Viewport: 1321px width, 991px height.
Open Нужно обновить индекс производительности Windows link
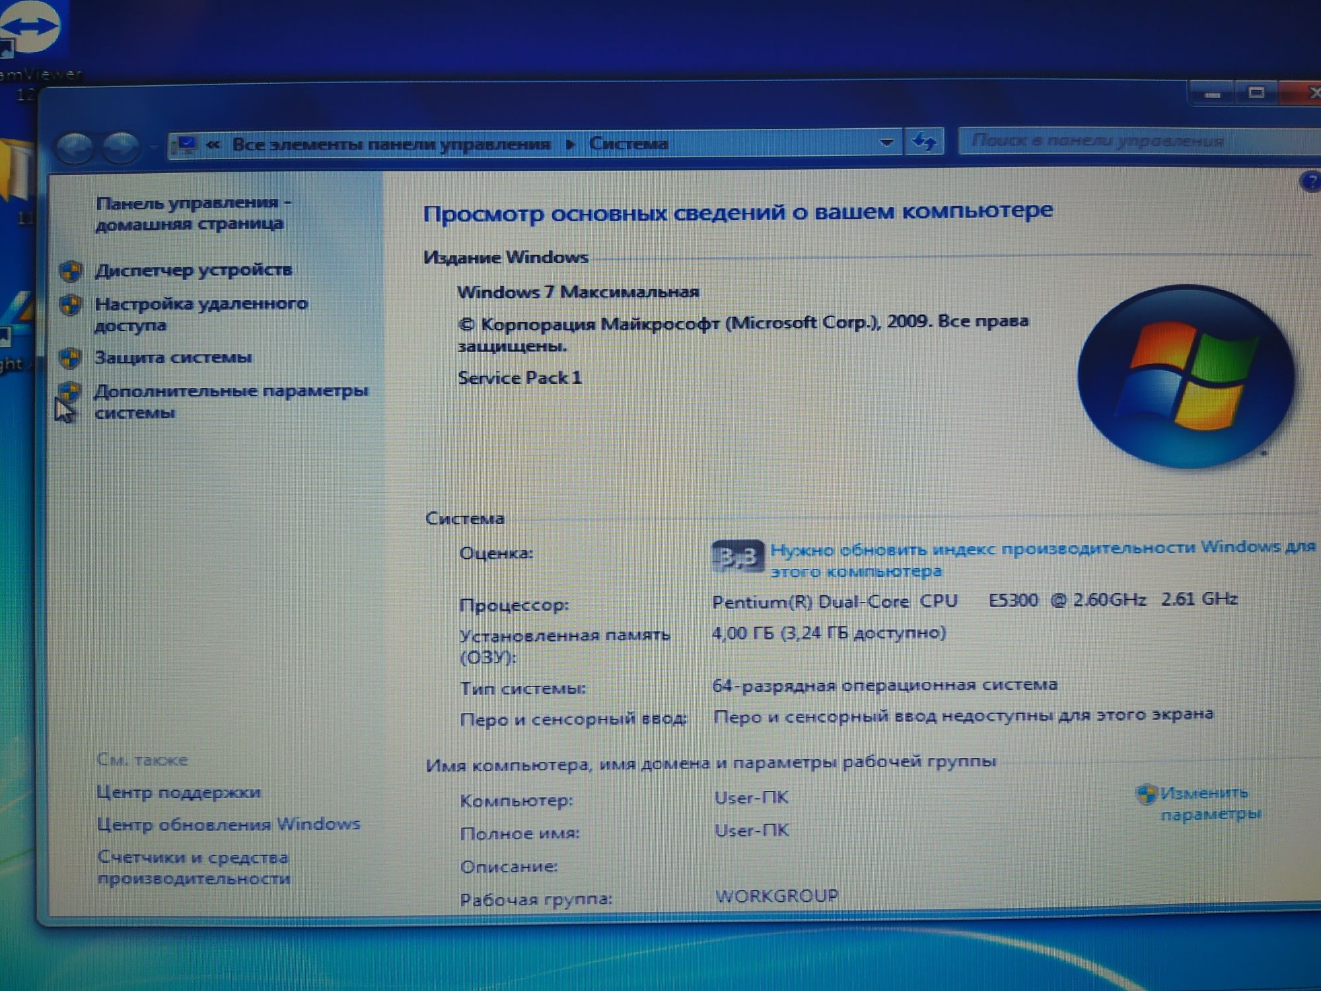pyautogui.click(x=1043, y=559)
